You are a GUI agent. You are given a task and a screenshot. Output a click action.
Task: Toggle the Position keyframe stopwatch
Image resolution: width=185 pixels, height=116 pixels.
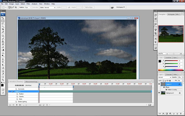[17, 94]
